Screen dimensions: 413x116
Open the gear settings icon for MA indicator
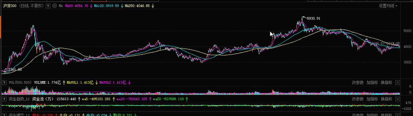pos(55,6)
